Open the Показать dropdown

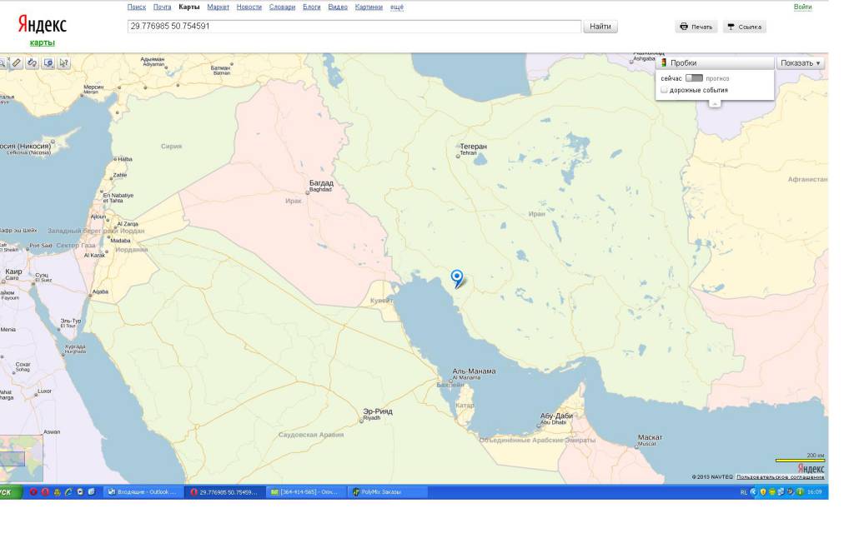[801, 62]
